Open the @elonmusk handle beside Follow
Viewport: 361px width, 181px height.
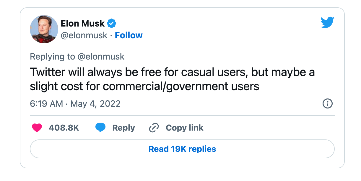point(84,35)
